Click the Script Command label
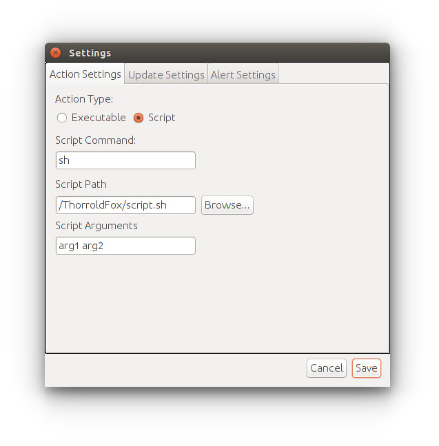Image resolution: width=439 pixels, height=446 pixels. pos(95,140)
